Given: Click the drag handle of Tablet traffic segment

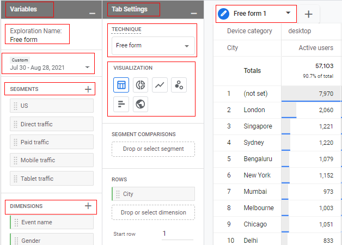Looking at the screenshot, I should [x=15, y=179].
